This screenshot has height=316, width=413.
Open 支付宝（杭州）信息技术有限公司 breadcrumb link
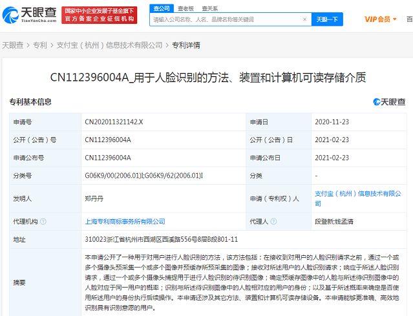(109, 45)
